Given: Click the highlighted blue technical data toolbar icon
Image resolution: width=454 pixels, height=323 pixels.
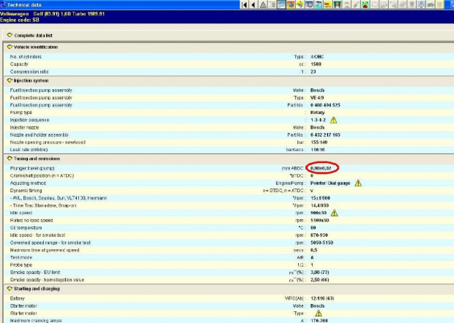Looking at the screenshot, I should coord(281,4).
